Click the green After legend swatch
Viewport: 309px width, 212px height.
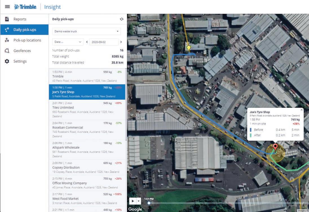click(250, 135)
